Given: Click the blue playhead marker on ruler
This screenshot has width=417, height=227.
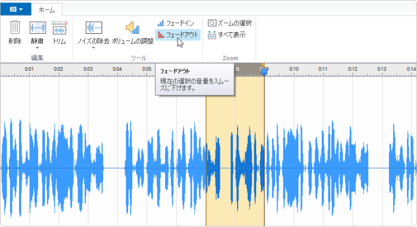Looking at the screenshot, I should coord(264,71).
